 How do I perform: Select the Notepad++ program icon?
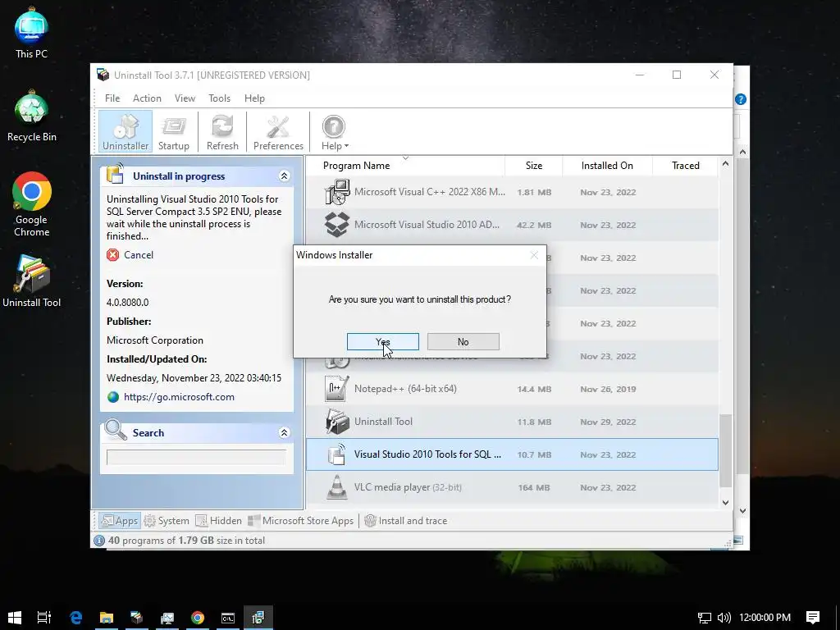pyautogui.click(x=337, y=389)
